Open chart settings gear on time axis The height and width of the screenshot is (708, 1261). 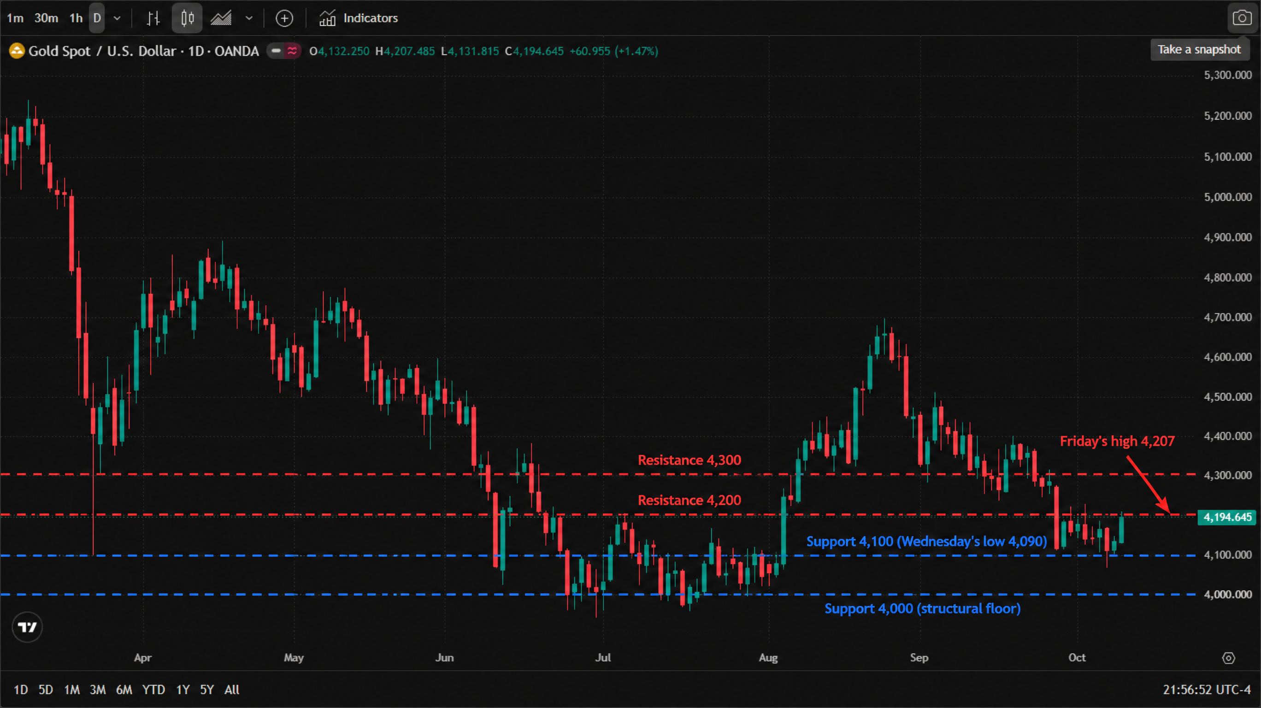coord(1229,658)
